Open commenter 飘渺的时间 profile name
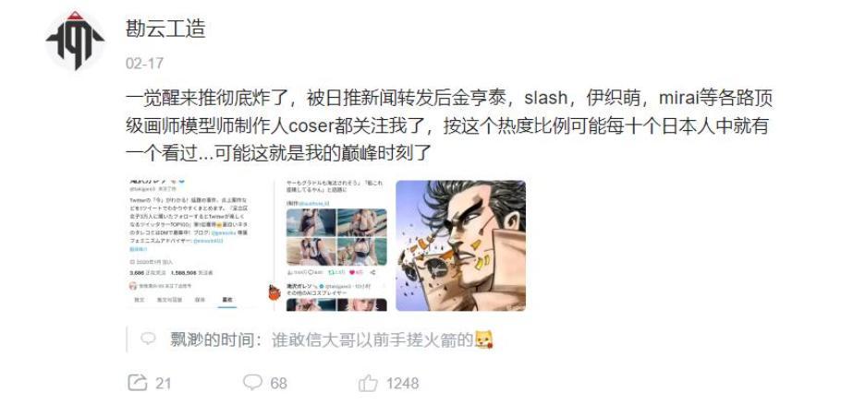 (212, 340)
